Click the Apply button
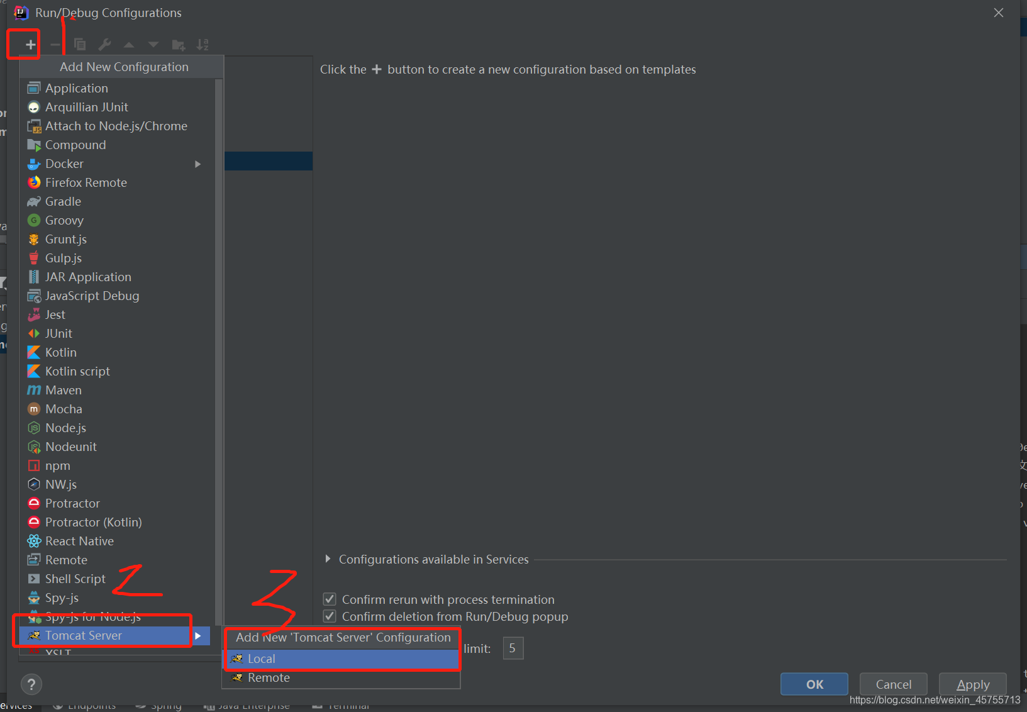 (x=973, y=684)
